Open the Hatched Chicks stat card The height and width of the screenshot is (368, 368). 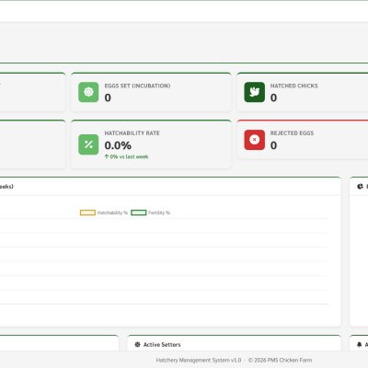[x=304, y=92]
